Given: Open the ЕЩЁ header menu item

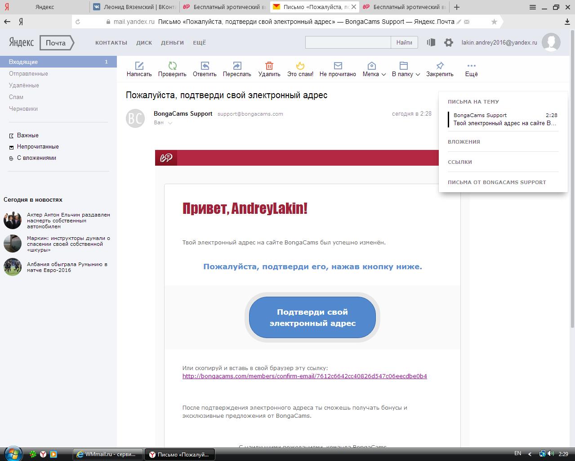Looking at the screenshot, I should point(199,42).
